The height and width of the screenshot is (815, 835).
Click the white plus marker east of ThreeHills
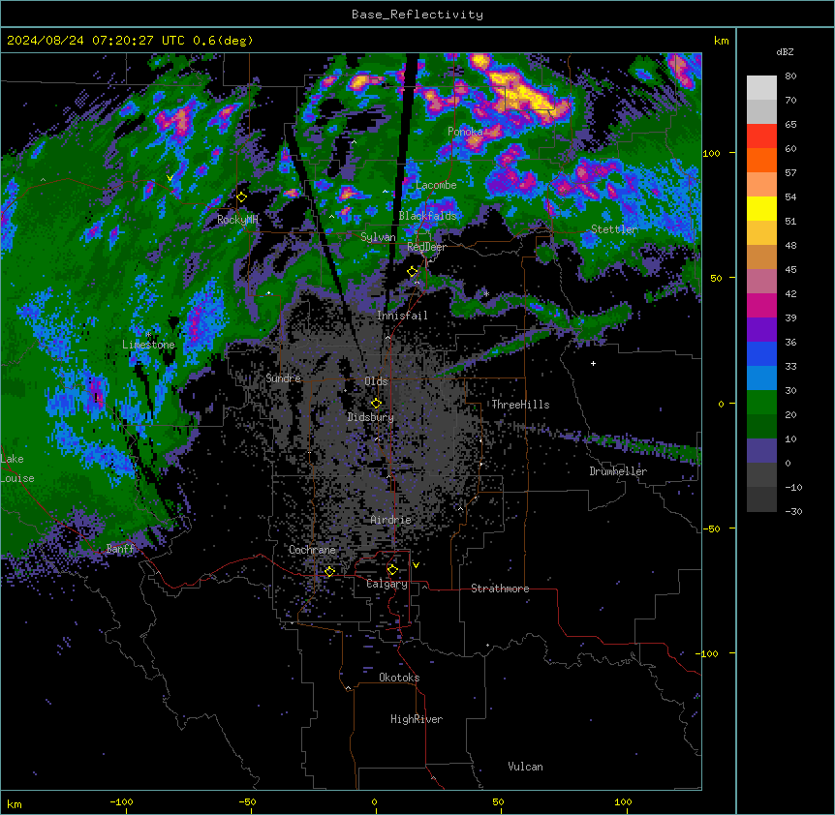[x=593, y=363]
